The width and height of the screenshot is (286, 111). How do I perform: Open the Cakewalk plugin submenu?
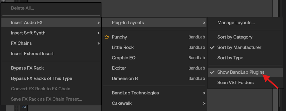coord(154,103)
